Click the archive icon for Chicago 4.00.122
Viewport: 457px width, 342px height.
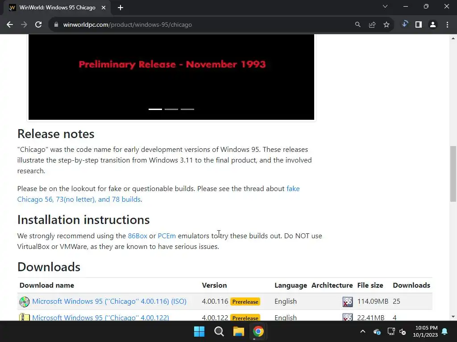(24, 317)
